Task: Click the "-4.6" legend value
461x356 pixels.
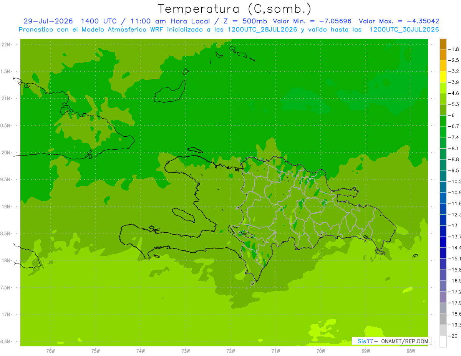Action: [x=454, y=93]
